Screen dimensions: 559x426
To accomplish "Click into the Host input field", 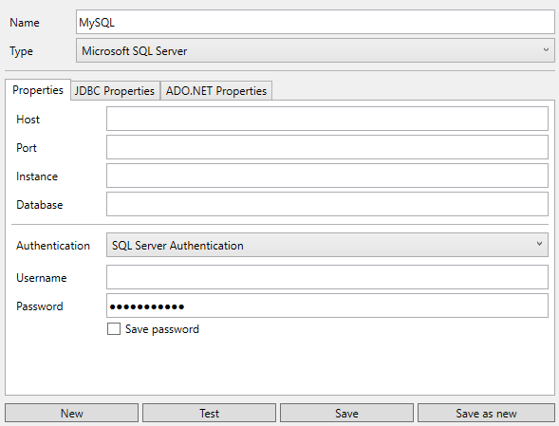I will pos(326,119).
